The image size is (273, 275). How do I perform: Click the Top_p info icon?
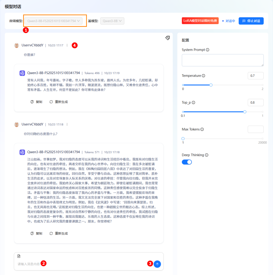pos(194,102)
